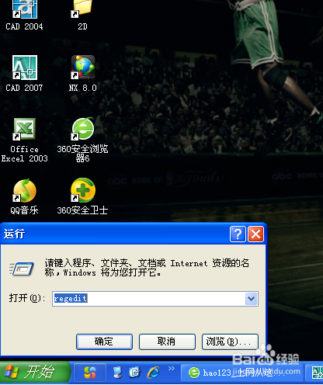Expand the 打开 command history dropdown
The image size is (323, 385).
[x=251, y=299]
